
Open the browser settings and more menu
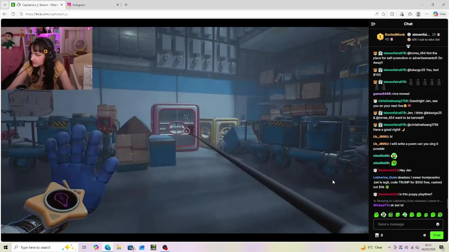pos(427,14)
